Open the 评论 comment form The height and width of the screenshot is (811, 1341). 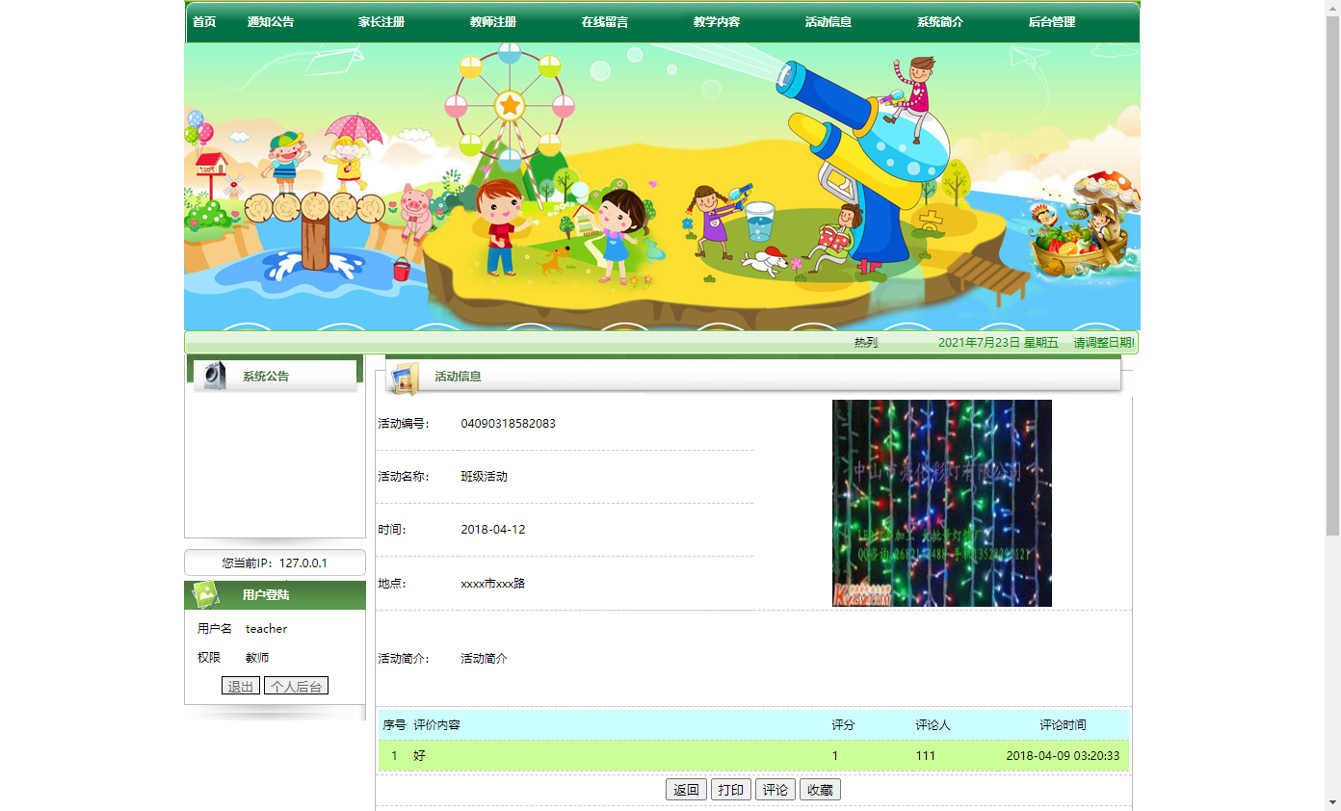pos(776,789)
